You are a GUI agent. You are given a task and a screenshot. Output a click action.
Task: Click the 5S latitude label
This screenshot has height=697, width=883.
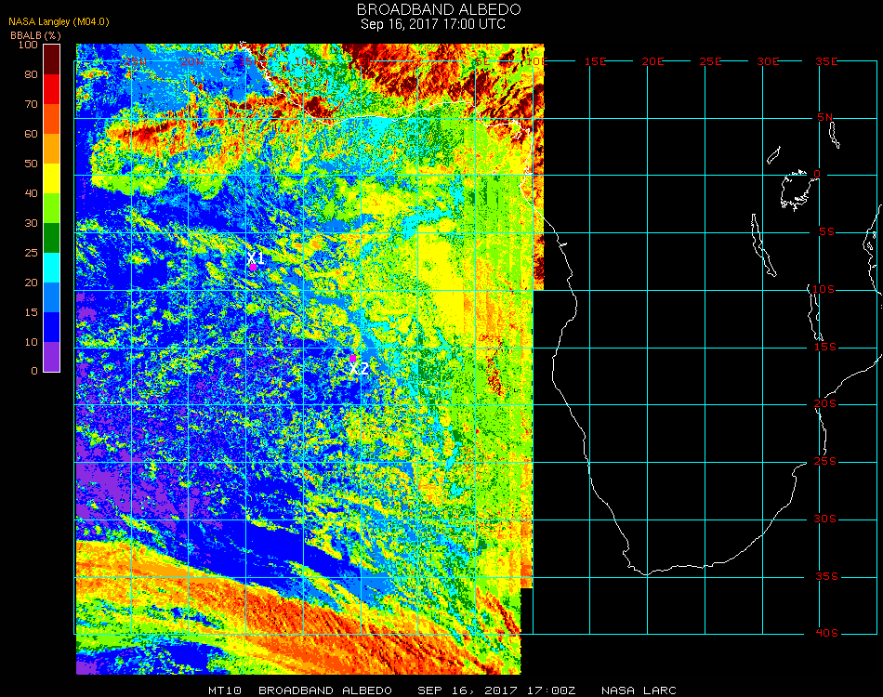(826, 232)
